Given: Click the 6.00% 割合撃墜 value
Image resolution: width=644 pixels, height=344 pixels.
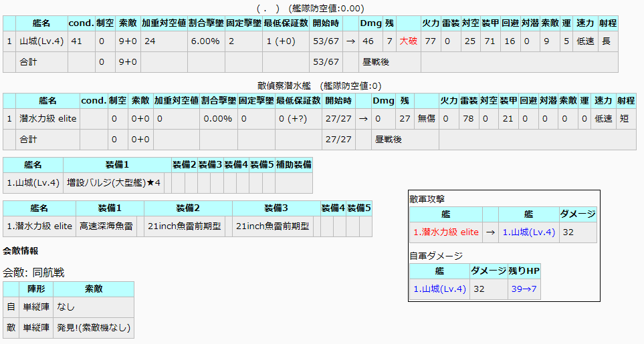Looking at the screenshot, I should click(205, 41).
